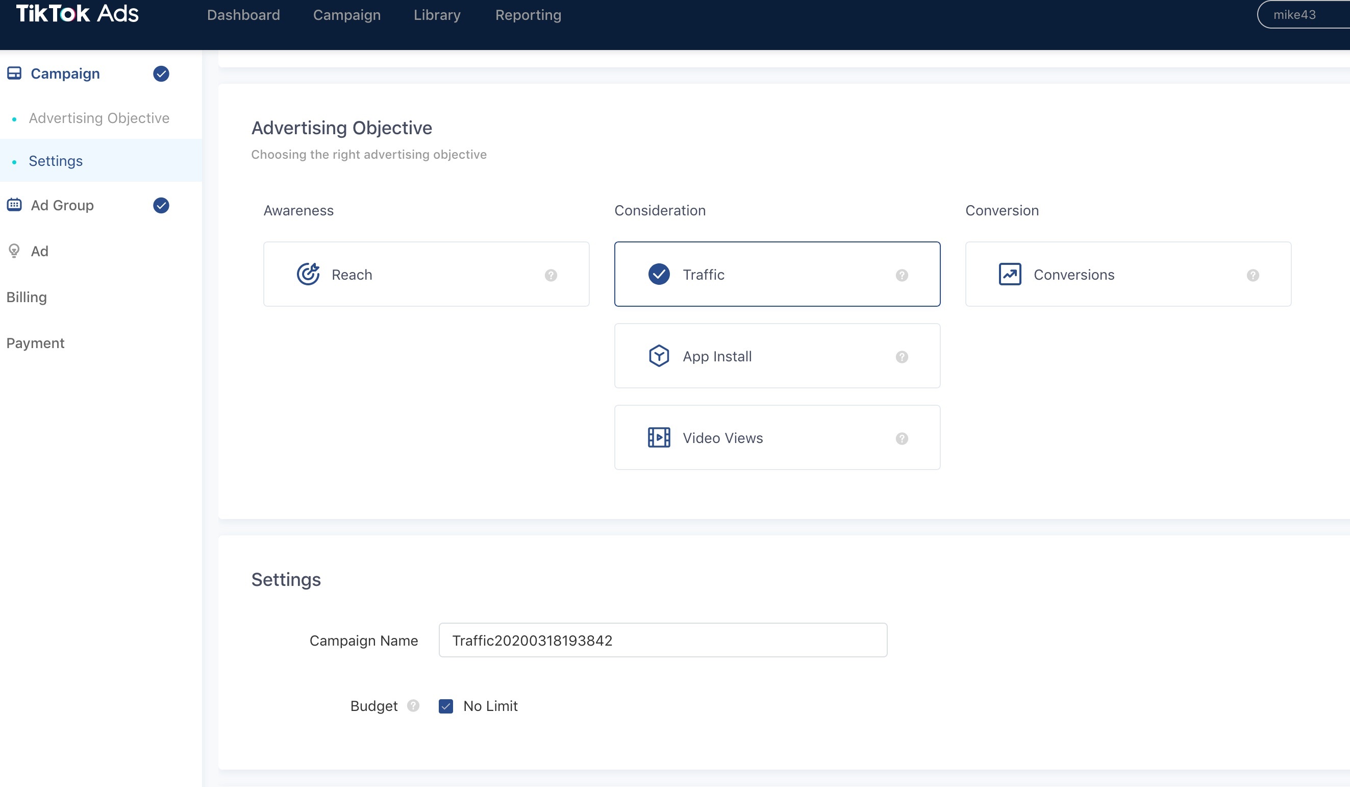
Task: Click the Ad lightbulb icon
Action: pyautogui.click(x=14, y=251)
